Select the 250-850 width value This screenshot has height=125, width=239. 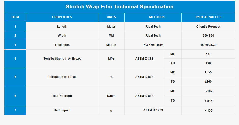208,36
